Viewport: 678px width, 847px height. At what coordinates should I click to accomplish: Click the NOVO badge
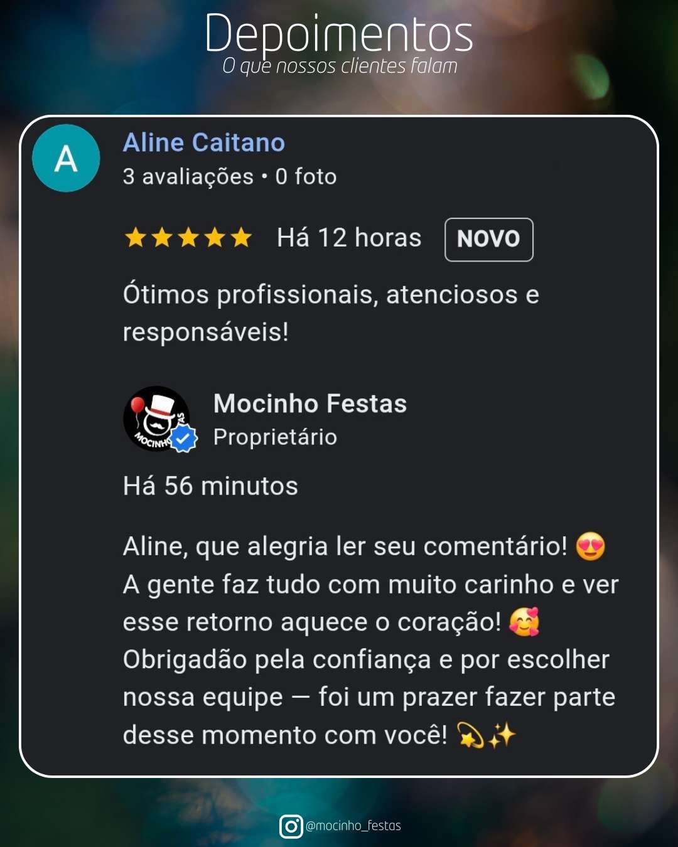tap(489, 239)
